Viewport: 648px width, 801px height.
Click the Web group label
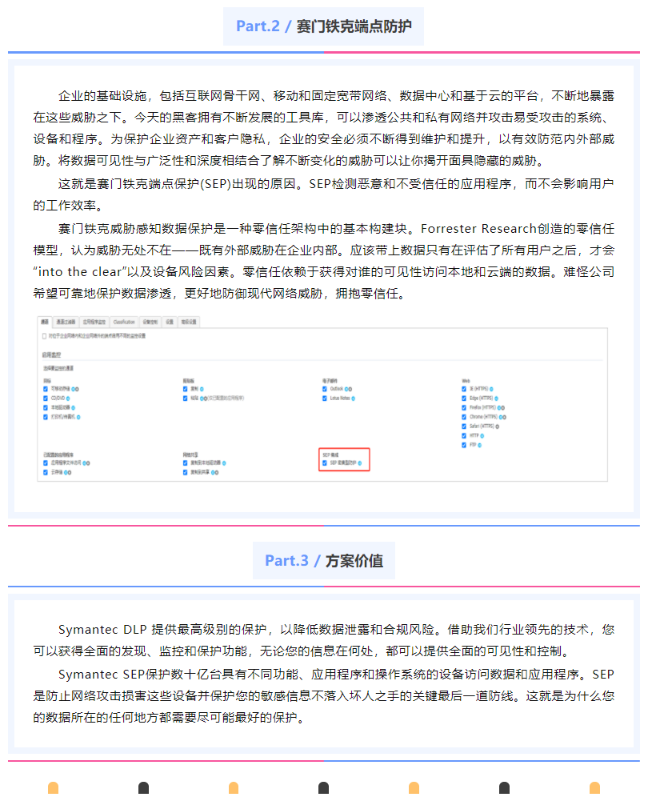466,381
